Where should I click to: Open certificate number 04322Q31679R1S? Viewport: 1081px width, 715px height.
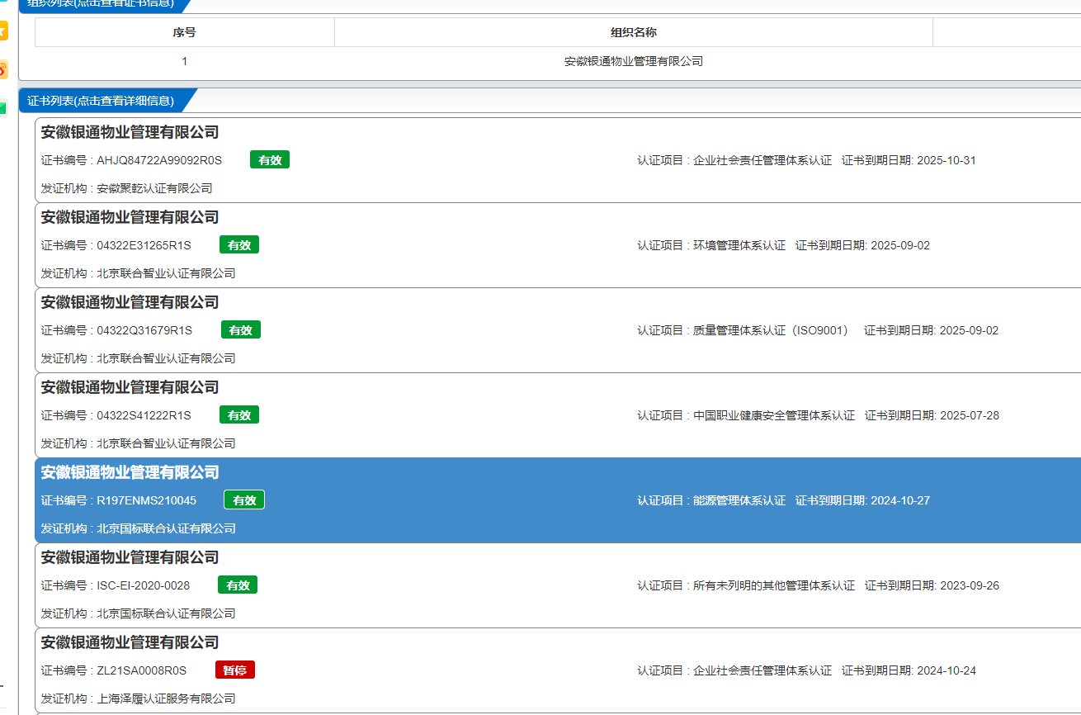point(144,330)
